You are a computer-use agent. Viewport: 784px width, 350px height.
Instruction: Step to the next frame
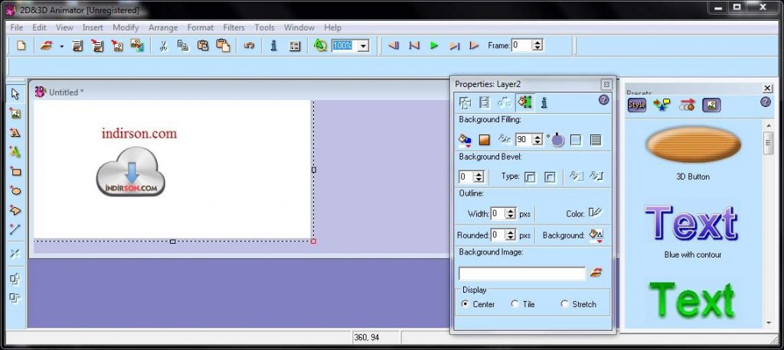click(x=454, y=45)
